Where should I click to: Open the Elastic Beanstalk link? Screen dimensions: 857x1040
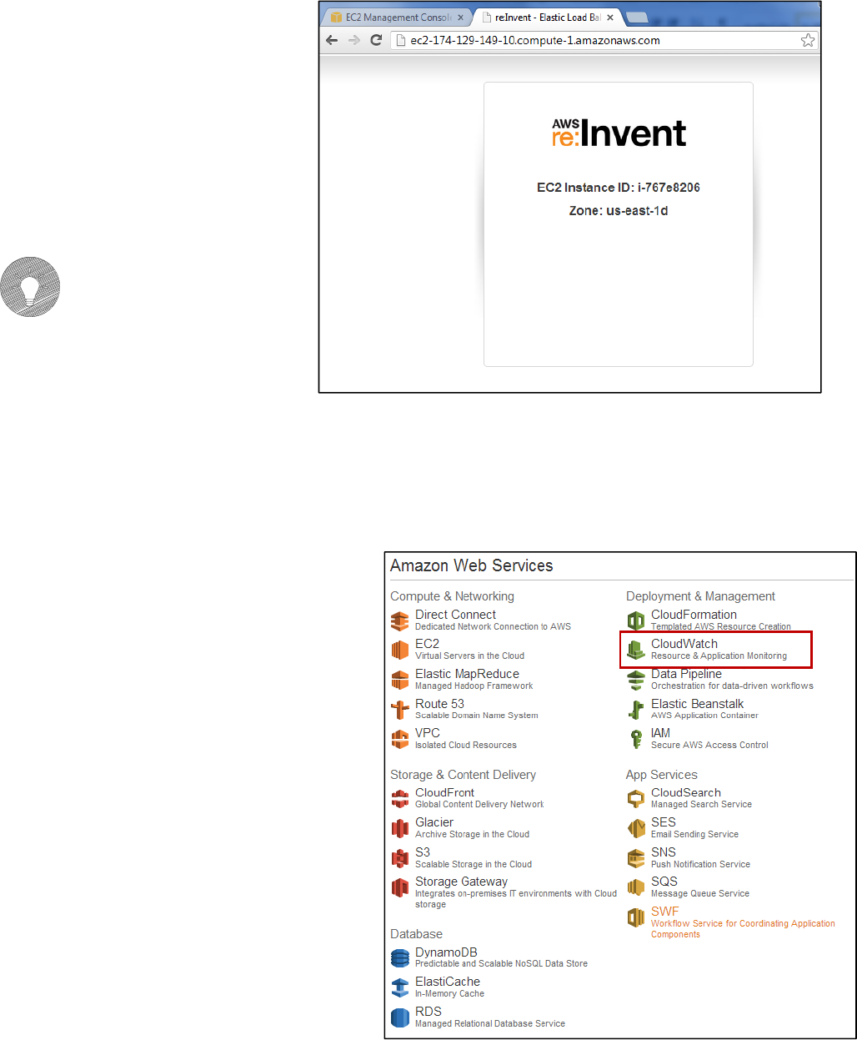pos(697,704)
